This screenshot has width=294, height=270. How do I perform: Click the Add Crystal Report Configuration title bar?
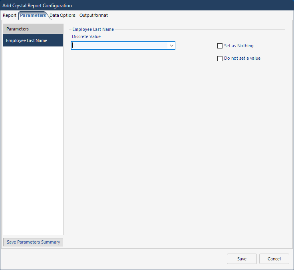147,5
